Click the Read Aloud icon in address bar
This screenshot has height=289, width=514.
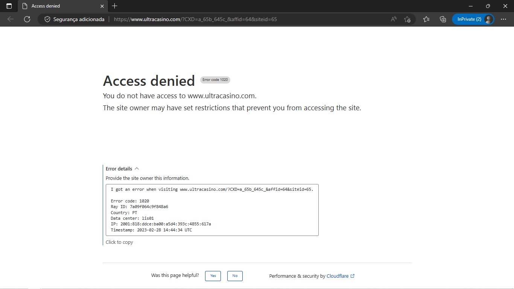pos(394,19)
